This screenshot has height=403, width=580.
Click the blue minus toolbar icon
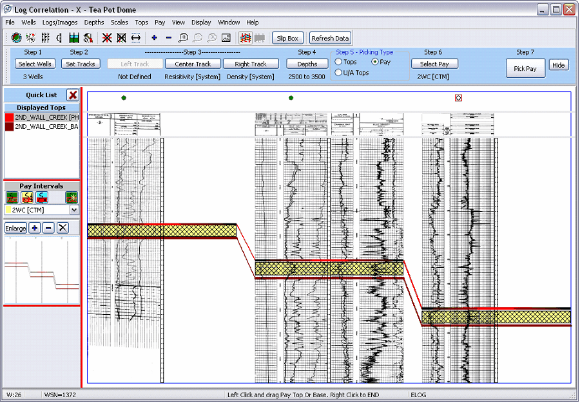pyautogui.click(x=169, y=38)
